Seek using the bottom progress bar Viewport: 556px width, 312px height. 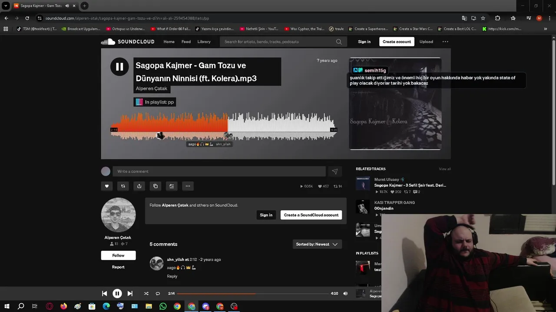[x=253, y=293]
